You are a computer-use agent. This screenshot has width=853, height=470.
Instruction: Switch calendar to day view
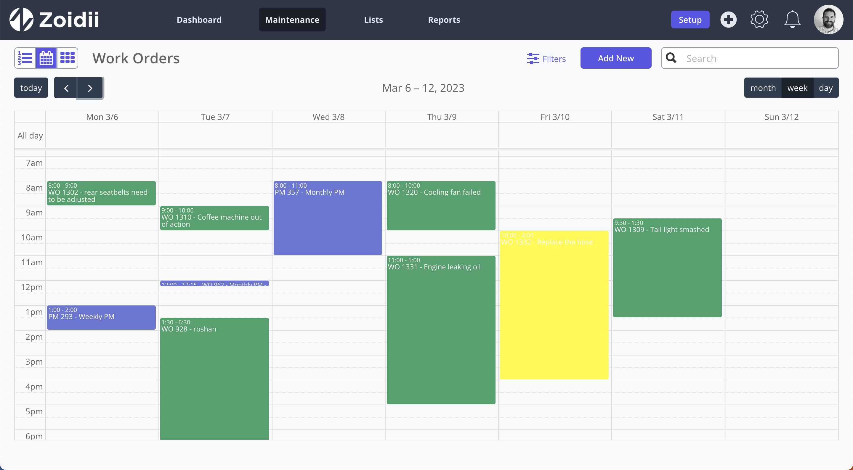click(x=825, y=88)
